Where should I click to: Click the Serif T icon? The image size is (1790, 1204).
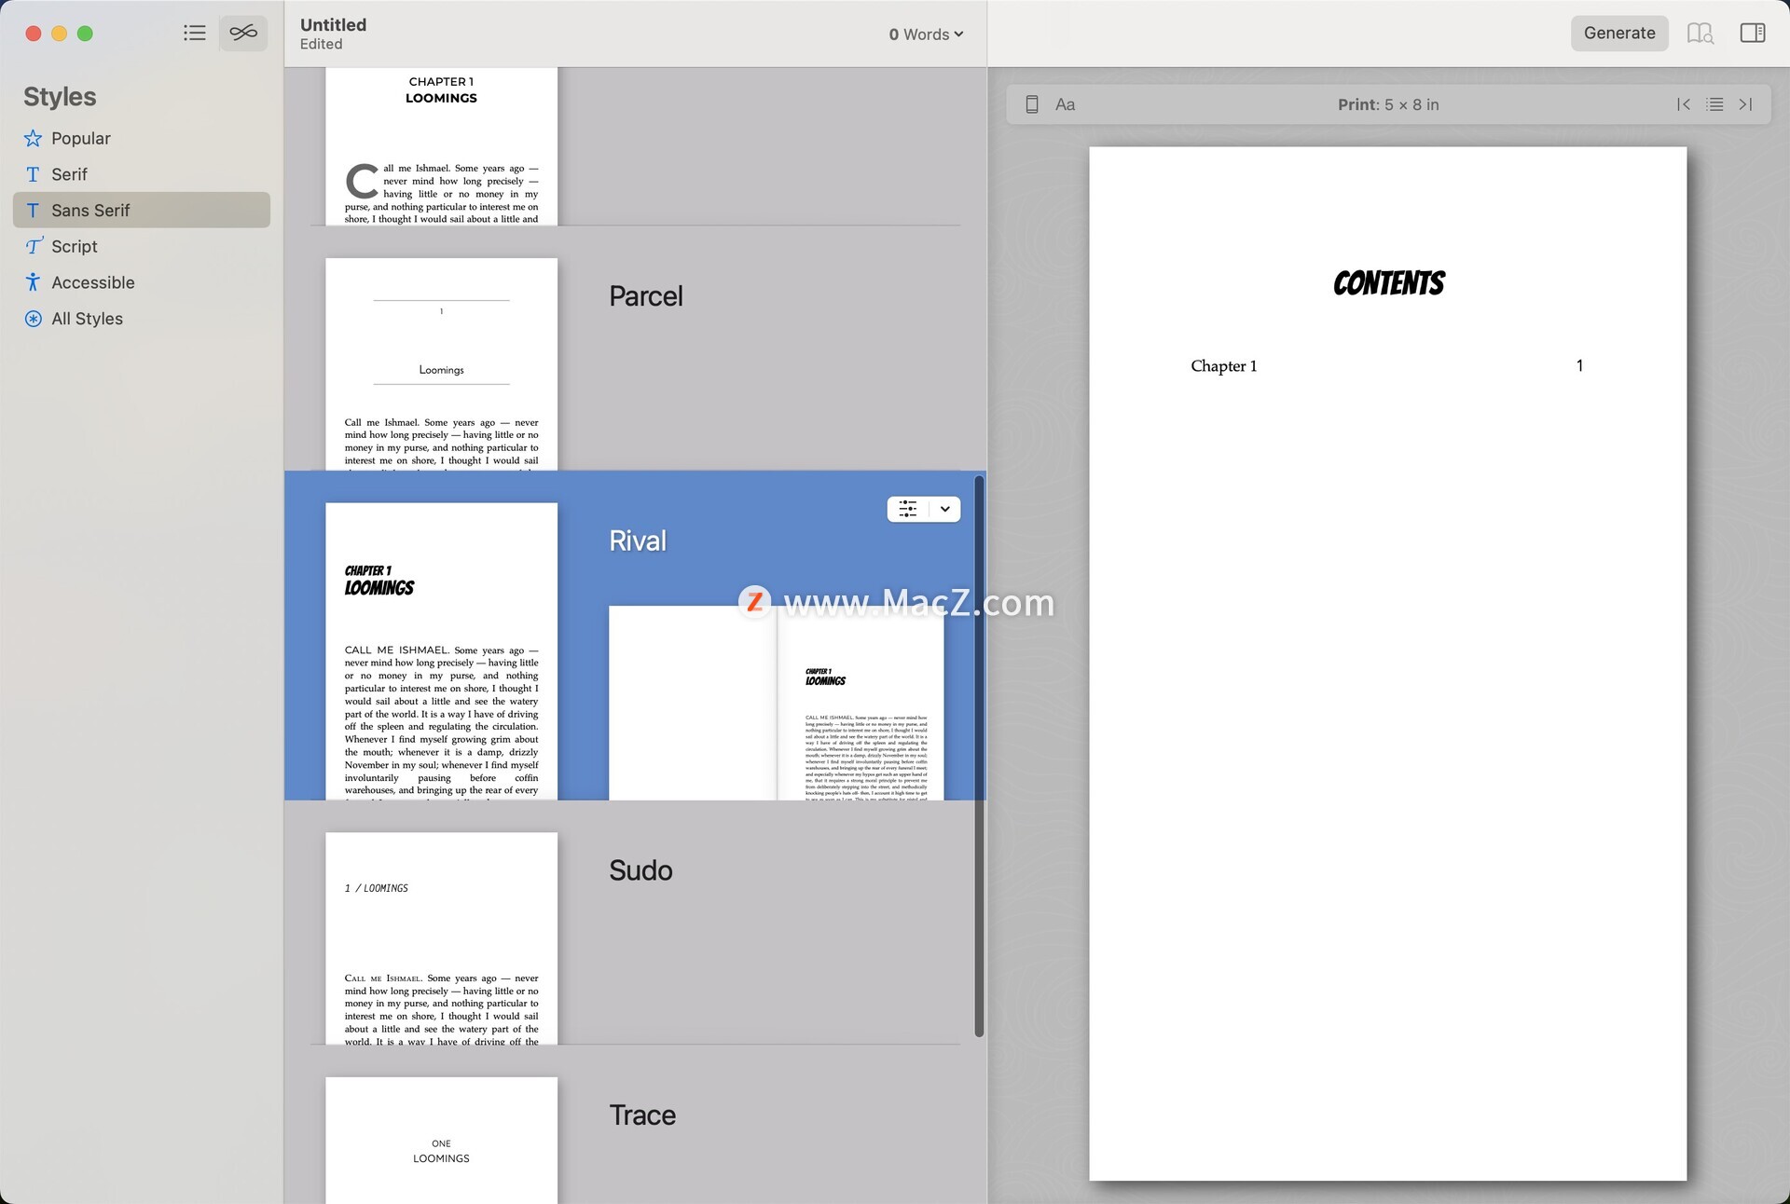pyautogui.click(x=33, y=174)
